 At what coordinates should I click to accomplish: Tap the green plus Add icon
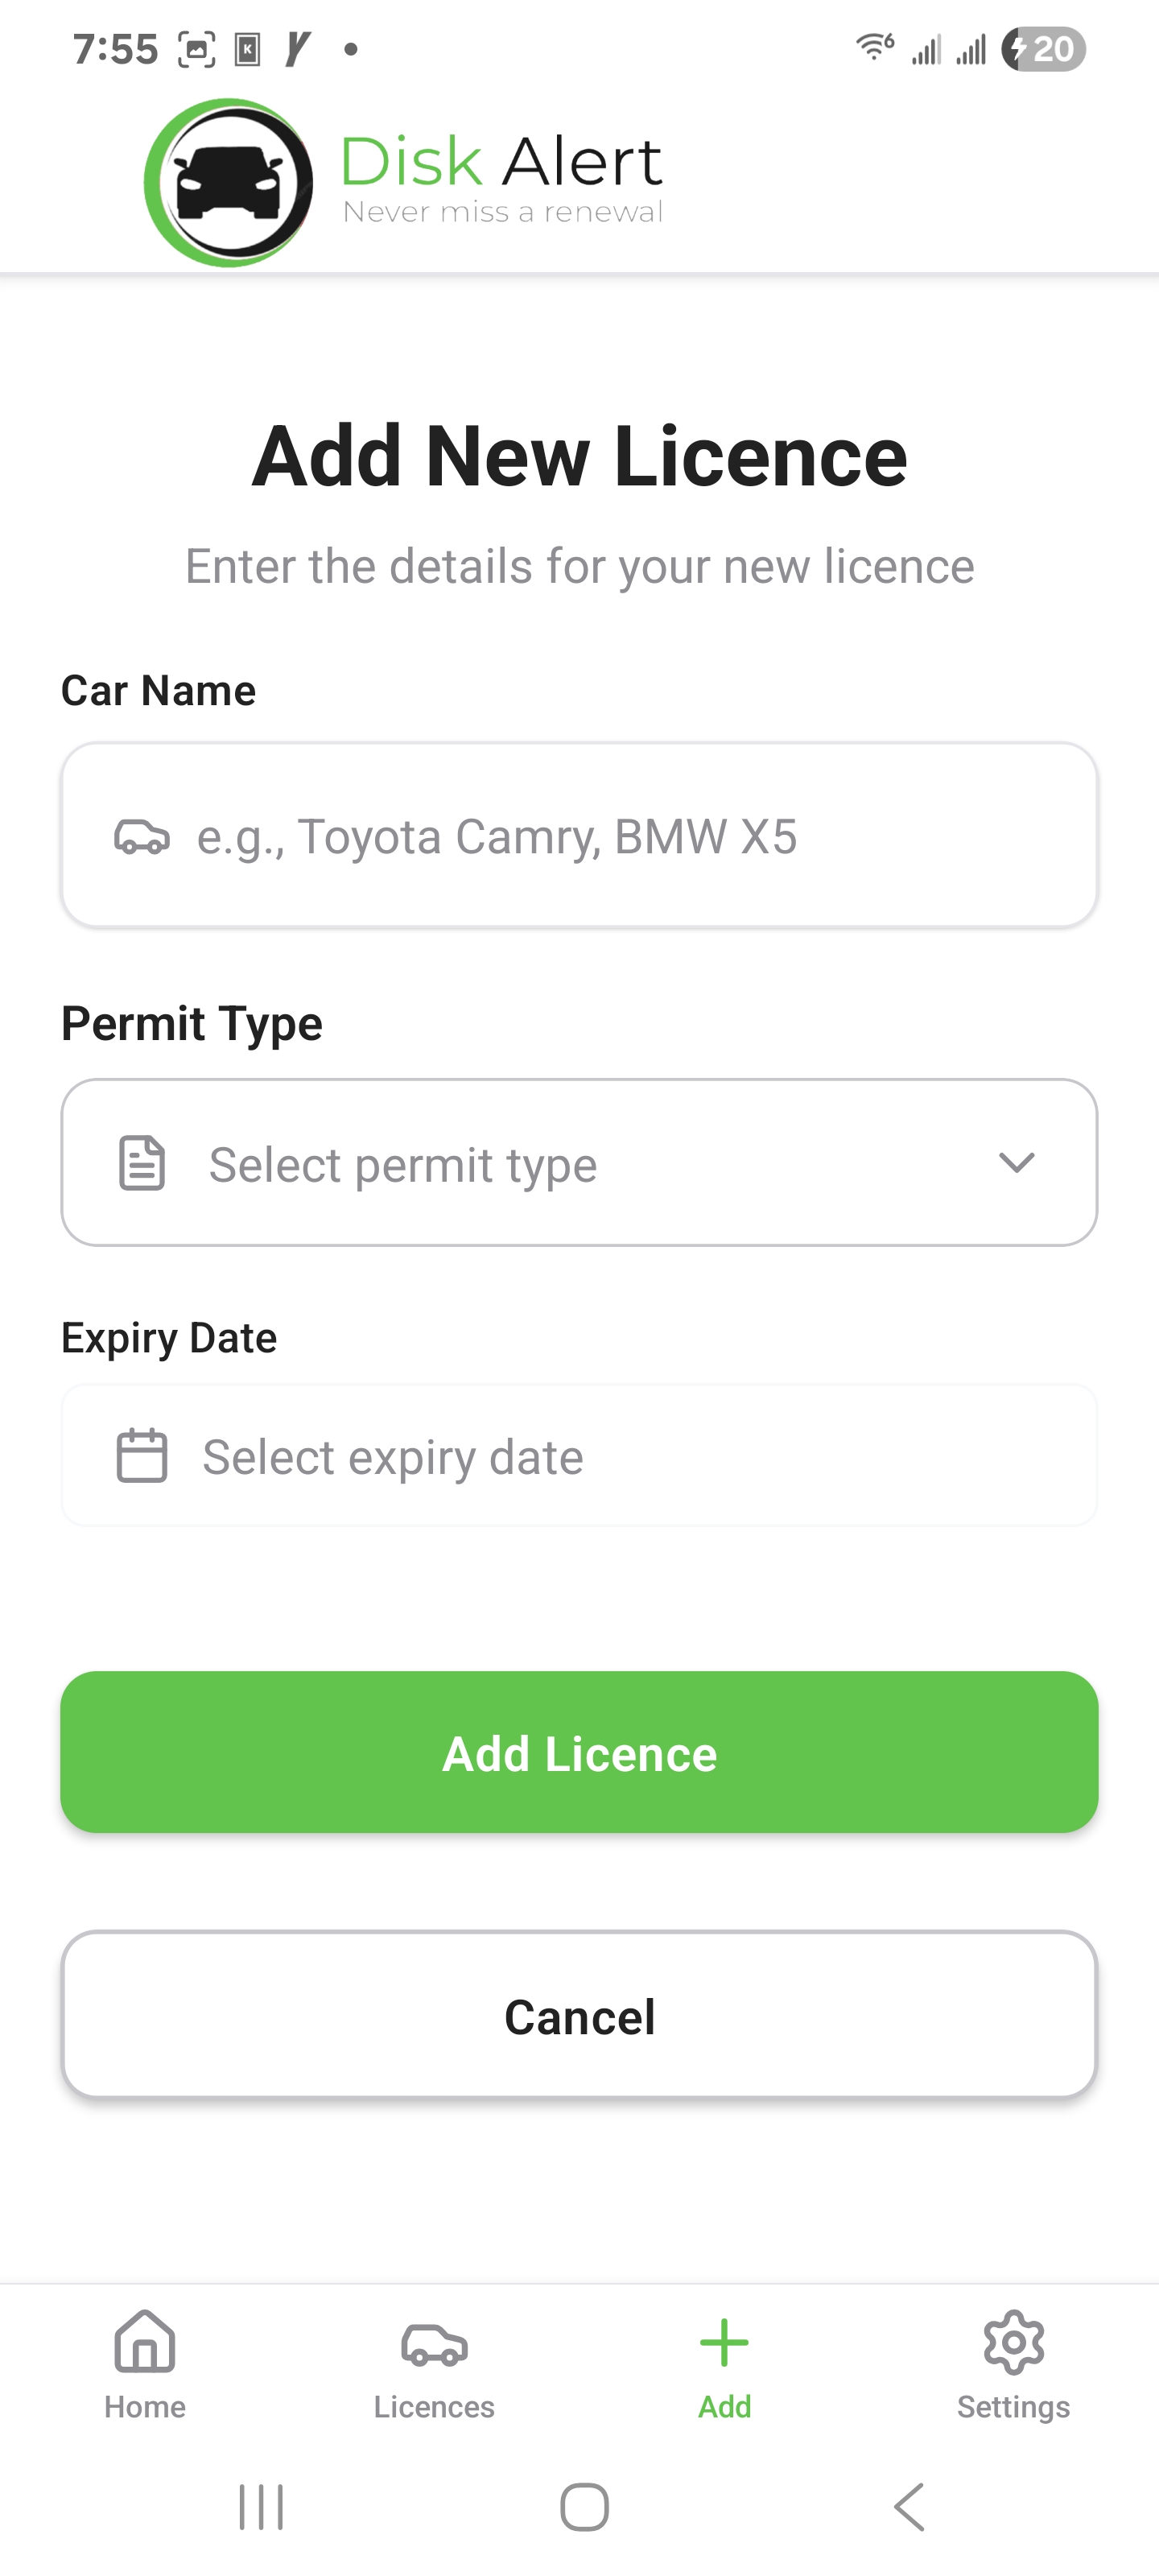pyautogui.click(x=724, y=2343)
